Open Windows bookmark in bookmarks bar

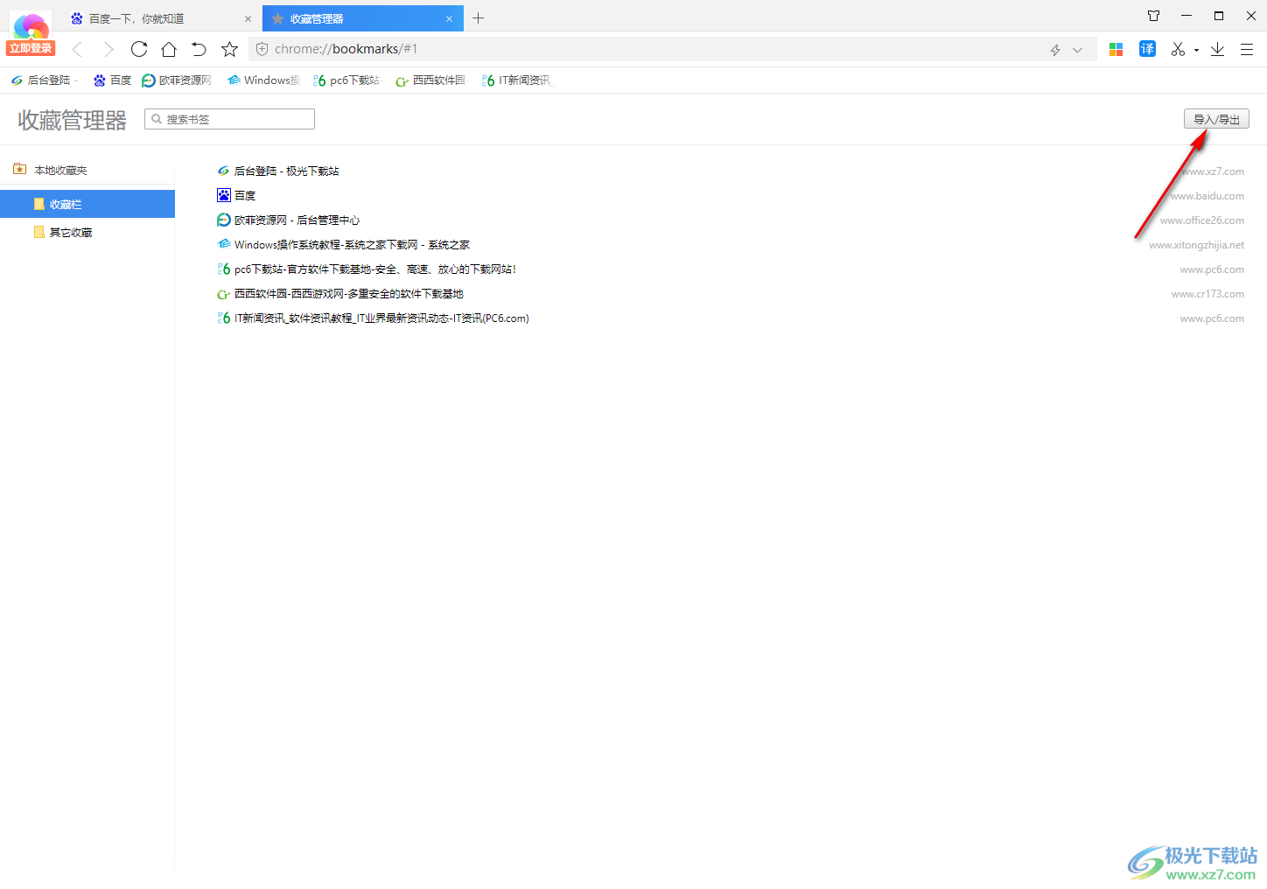[x=262, y=80]
